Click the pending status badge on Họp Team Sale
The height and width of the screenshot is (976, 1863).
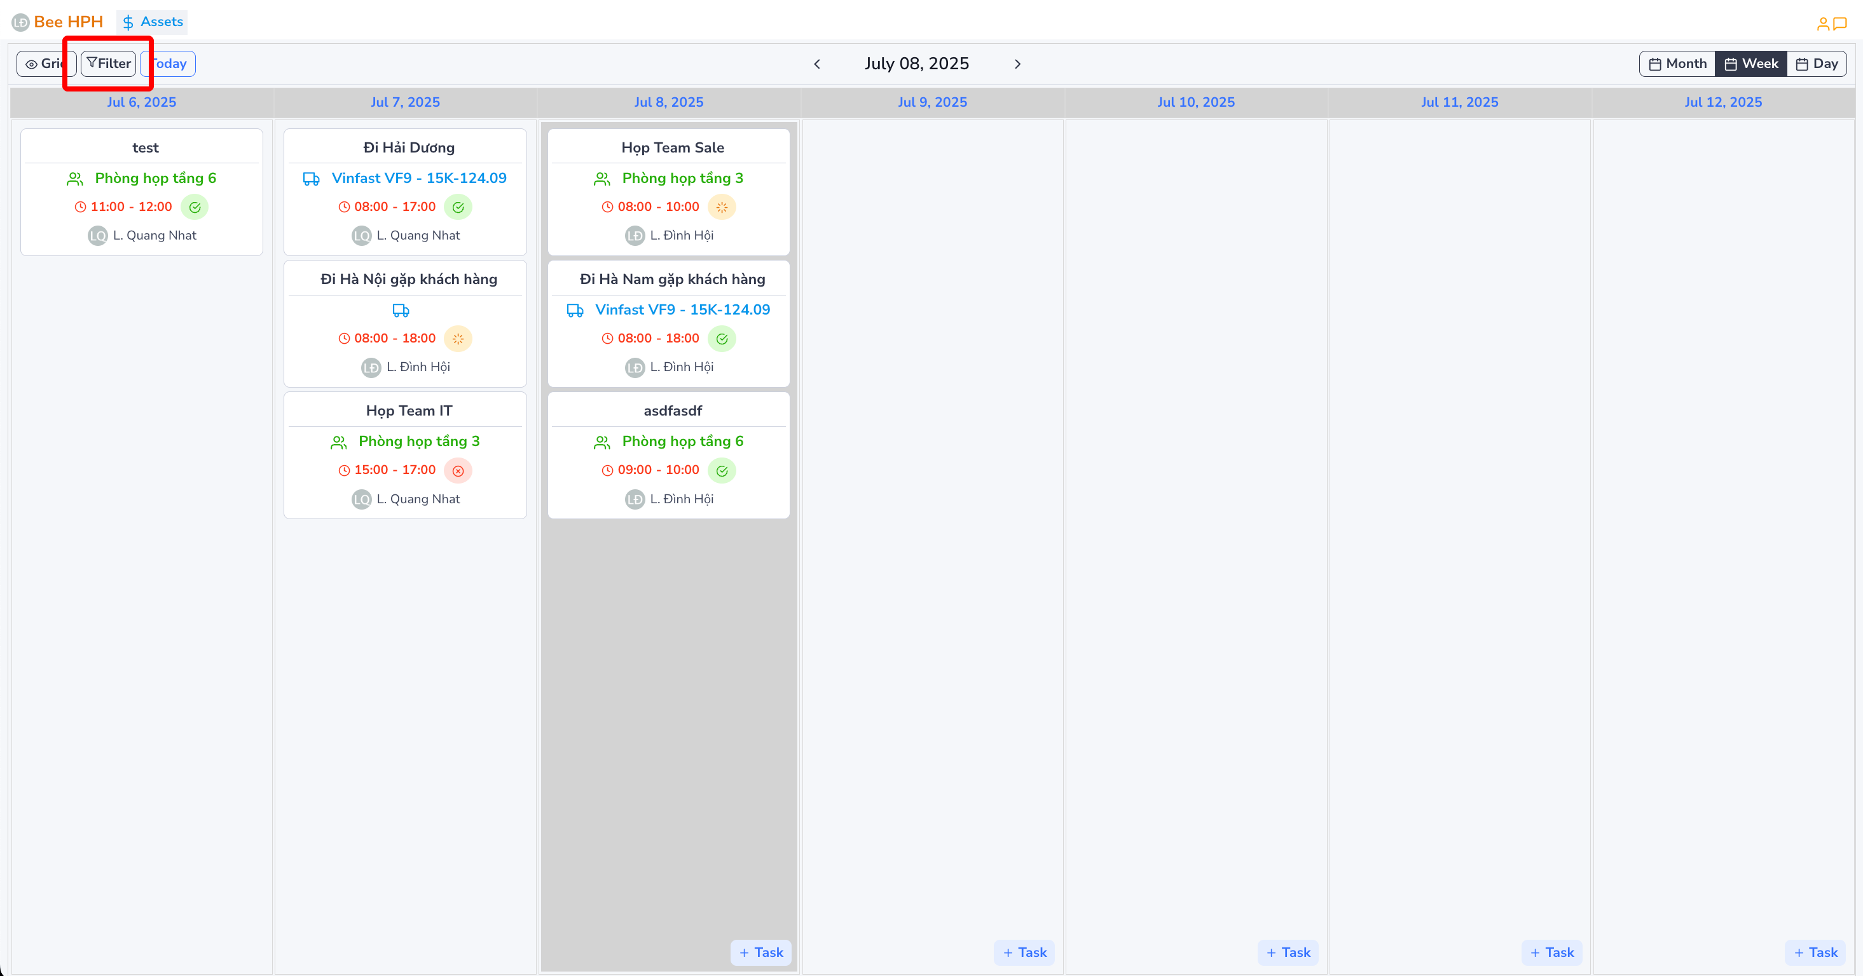722,207
